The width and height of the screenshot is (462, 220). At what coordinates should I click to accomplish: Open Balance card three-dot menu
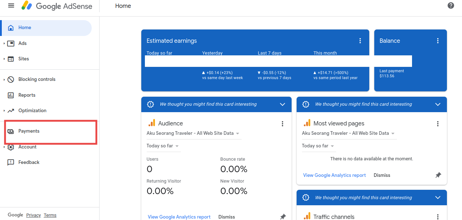click(x=438, y=41)
